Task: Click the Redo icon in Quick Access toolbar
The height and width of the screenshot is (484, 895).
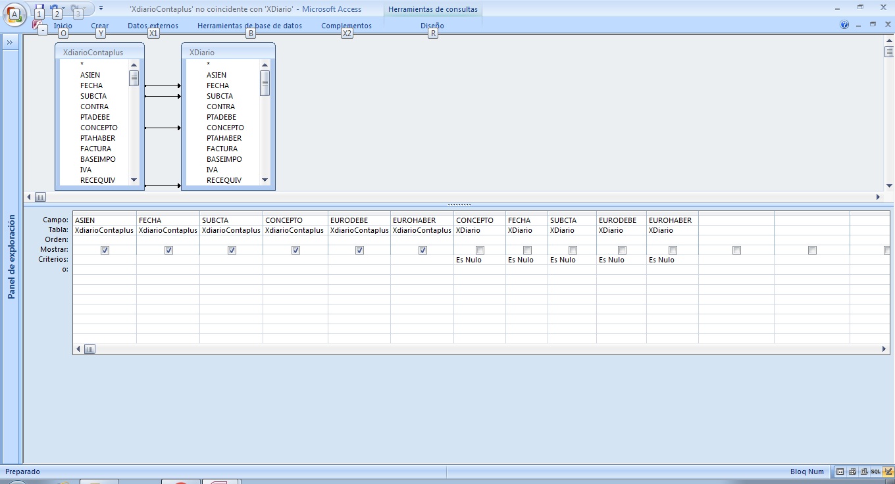Action: (74, 9)
